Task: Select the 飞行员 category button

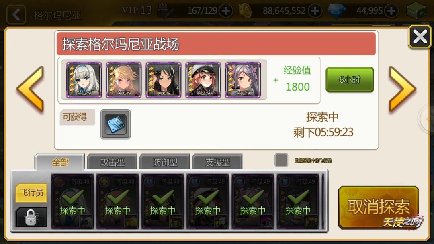Action: pyautogui.click(x=31, y=193)
